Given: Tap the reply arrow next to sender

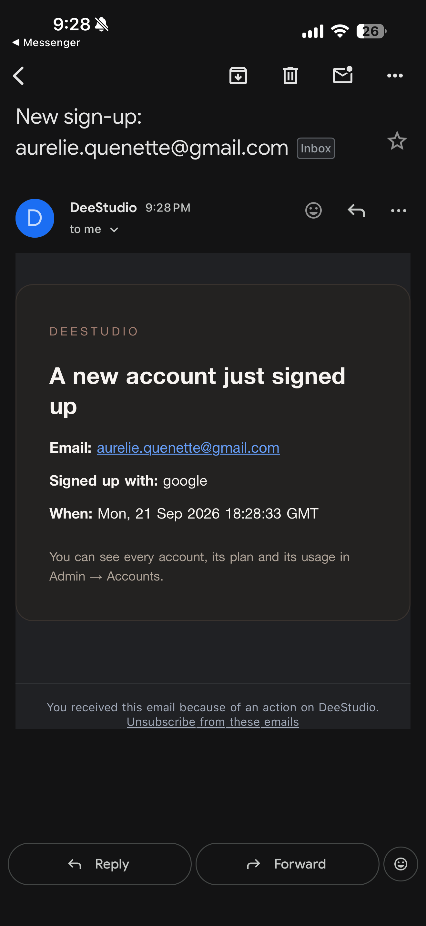Looking at the screenshot, I should [356, 210].
